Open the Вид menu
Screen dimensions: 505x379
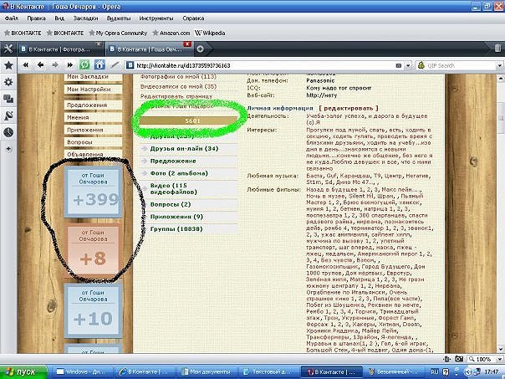click(x=59, y=18)
